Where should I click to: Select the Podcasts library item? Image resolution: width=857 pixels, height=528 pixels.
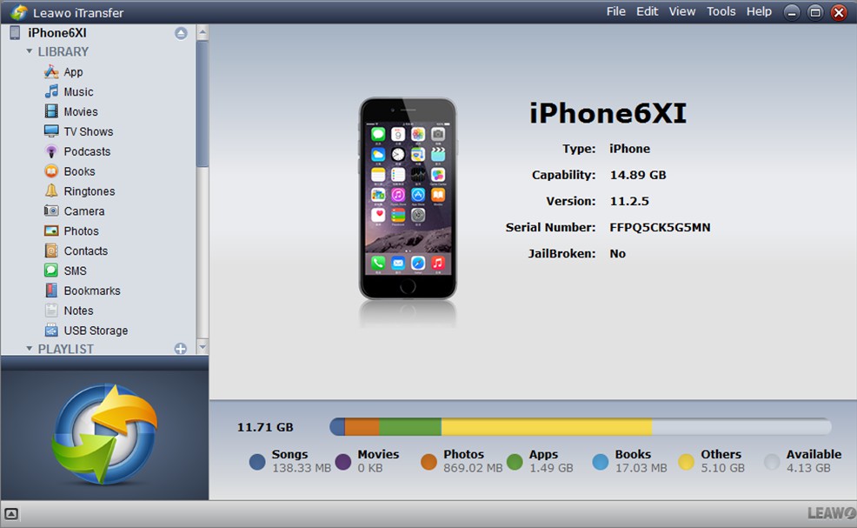pyautogui.click(x=87, y=151)
